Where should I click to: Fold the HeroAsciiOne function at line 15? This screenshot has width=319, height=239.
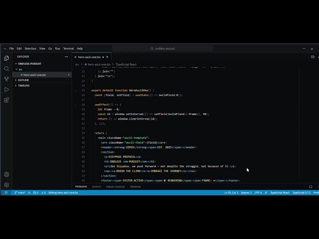75,91
